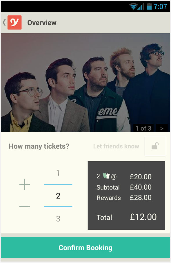
Task: Tap the Let friends know label
Action: tap(116, 146)
